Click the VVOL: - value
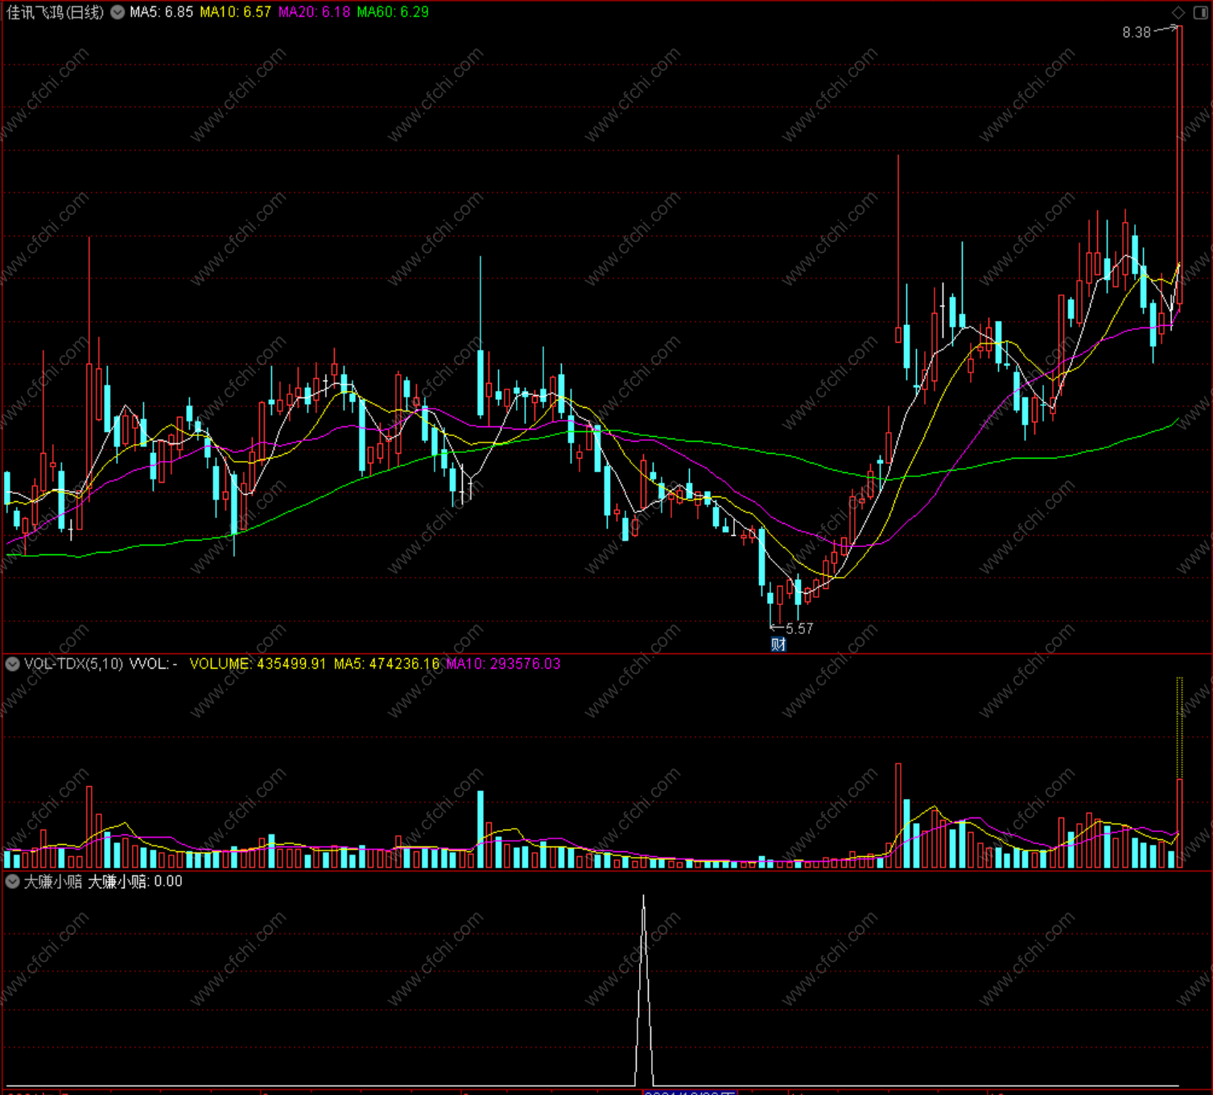Screen dimensions: 1213x1095 pyautogui.click(x=154, y=664)
